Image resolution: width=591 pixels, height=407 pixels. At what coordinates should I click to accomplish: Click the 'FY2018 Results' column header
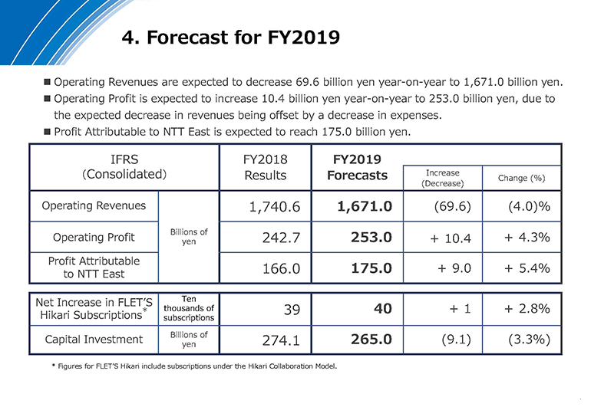pyautogui.click(x=266, y=167)
